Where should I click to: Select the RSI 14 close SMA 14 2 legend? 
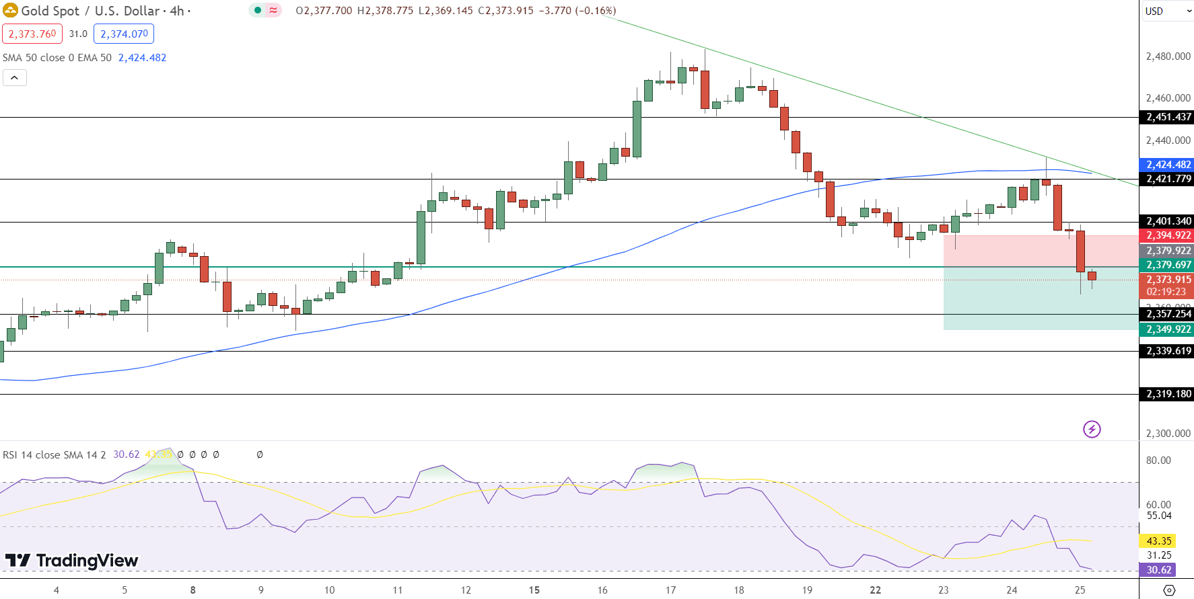pyautogui.click(x=55, y=454)
